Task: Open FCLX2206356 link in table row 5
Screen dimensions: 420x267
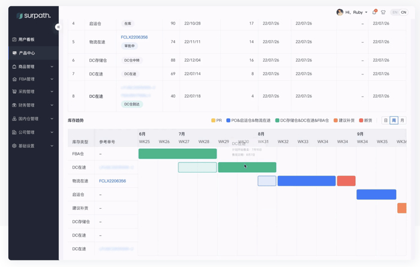Action: click(x=134, y=37)
